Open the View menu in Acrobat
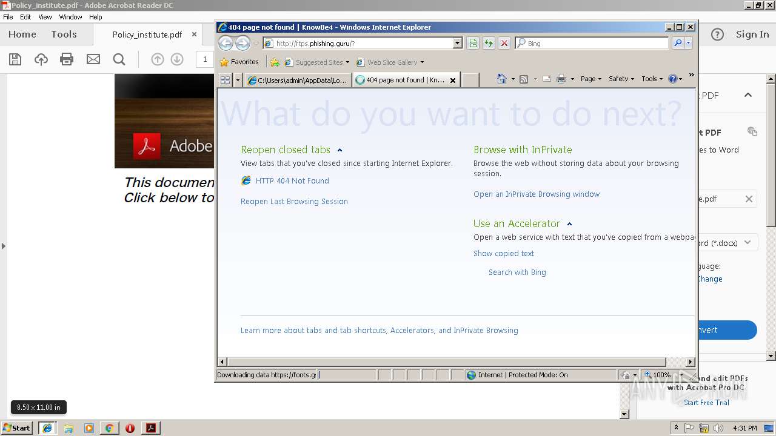Screen dimensions: 776x436 tap(45, 17)
